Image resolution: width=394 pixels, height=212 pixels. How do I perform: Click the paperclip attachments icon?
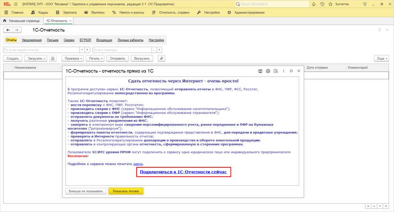click(162, 58)
